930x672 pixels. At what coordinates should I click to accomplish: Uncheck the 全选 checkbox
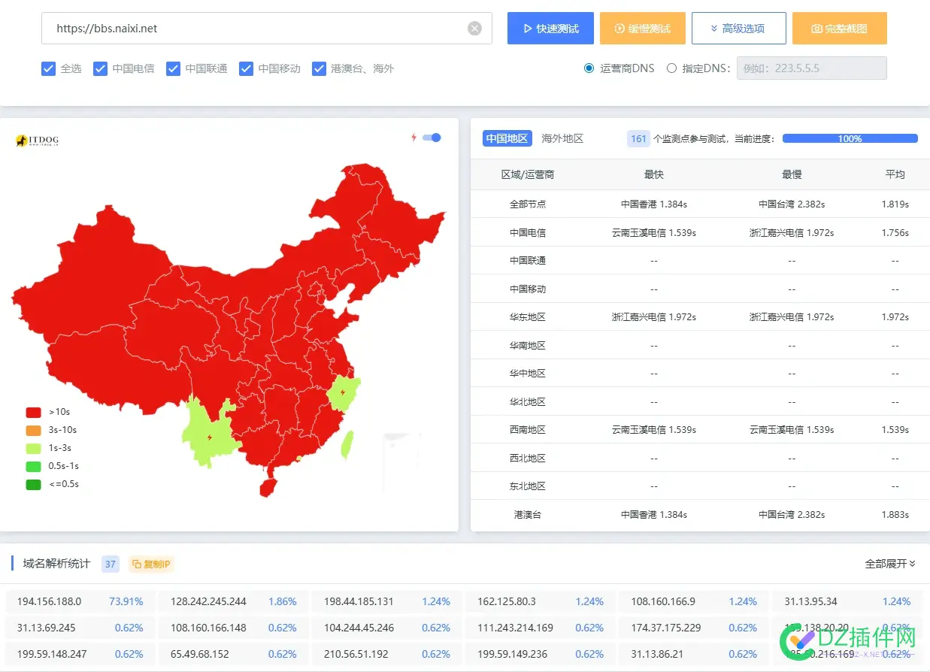48,68
